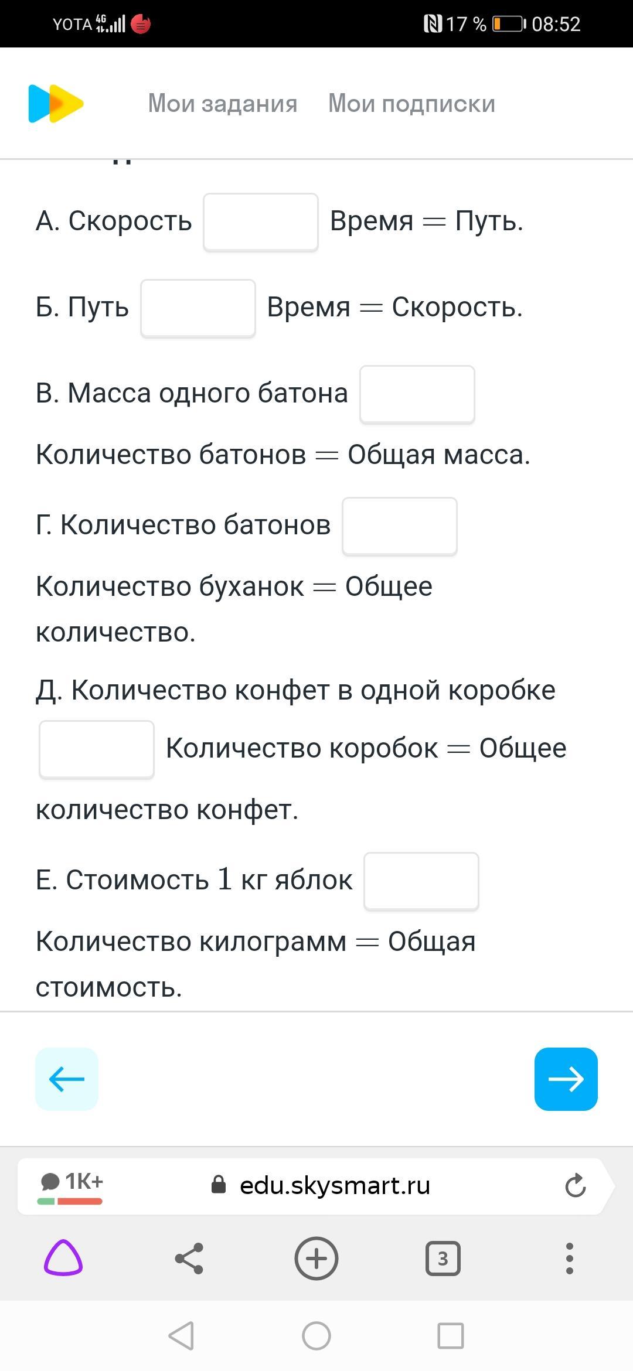The width and height of the screenshot is (633, 1371).
Task: Show open tabs with the 3 counter
Action: click(x=443, y=1258)
